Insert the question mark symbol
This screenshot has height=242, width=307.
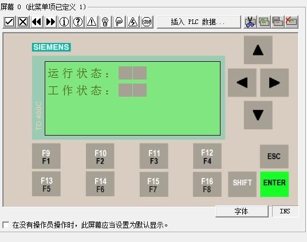78,22
